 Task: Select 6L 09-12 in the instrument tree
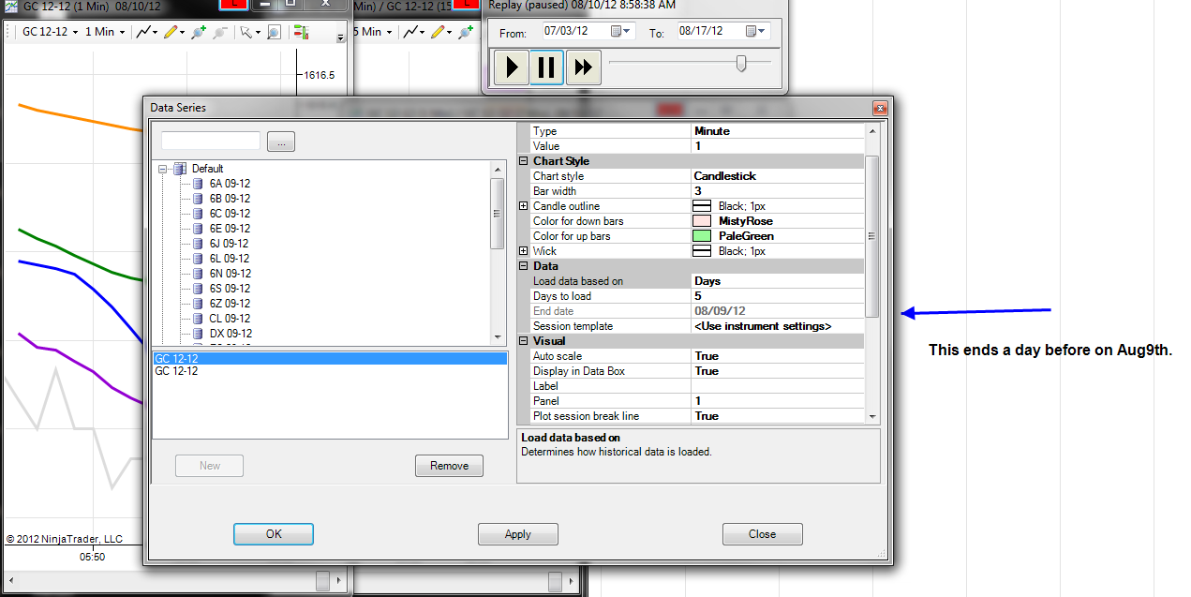[x=230, y=259]
